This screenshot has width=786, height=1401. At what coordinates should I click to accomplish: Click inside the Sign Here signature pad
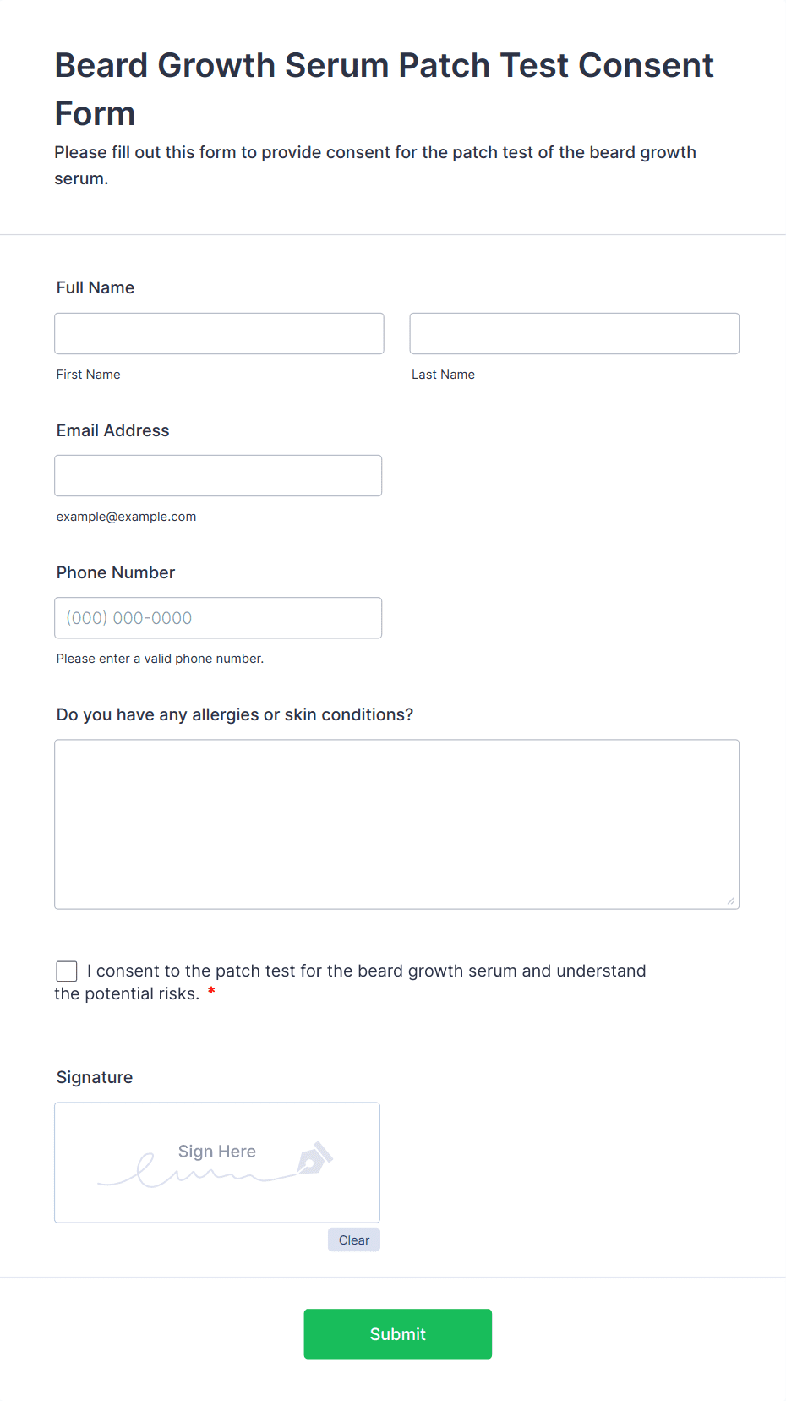pos(217,1163)
